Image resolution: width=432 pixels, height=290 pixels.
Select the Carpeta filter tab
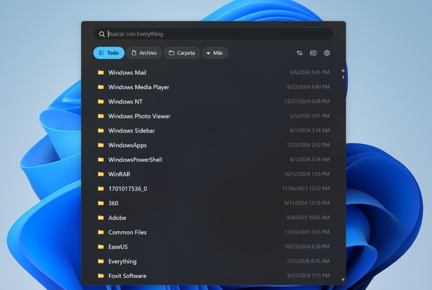click(182, 53)
